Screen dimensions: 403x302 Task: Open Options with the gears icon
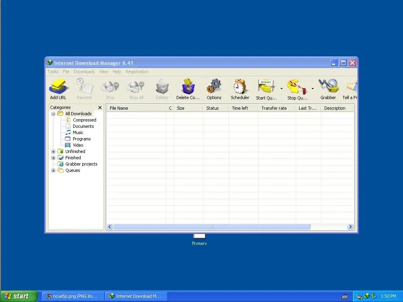[214, 89]
